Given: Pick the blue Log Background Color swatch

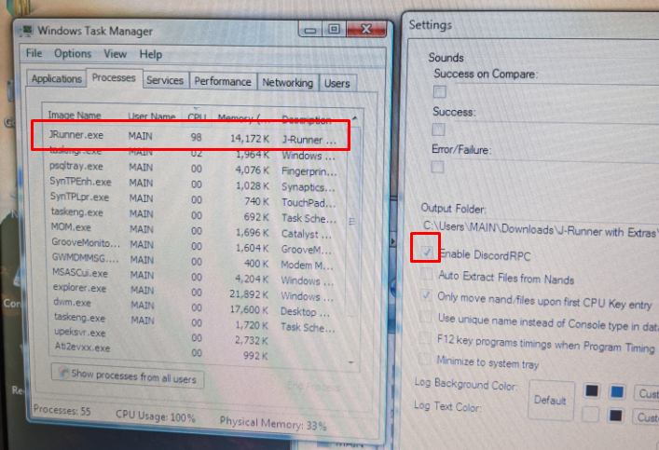Looking at the screenshot, I should (x=617, y=391).
